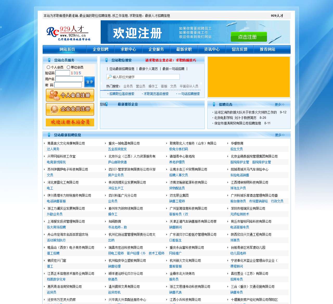
Task: Open the 北京电影学院 刘十子教授简历 announcement
Action: [x=235, y=118]
